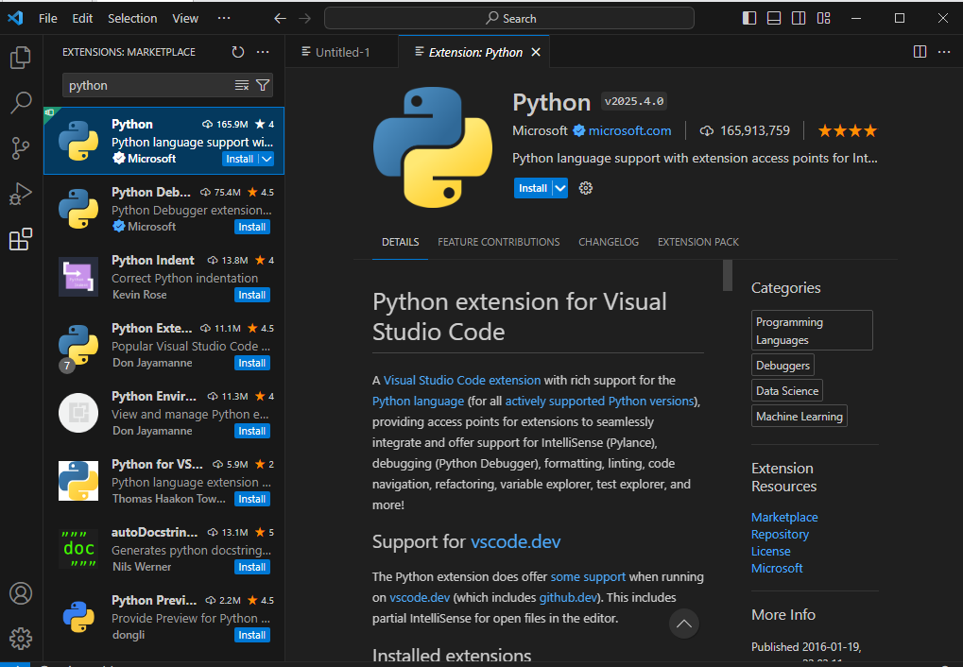The width and height of the screenshot is (963, 667).
Task: Open Extensions view more actions menu
Action: 263,52
